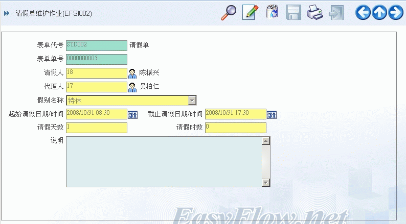This screenshot has width=406, height=224.
Task: Click inside the 说明 text area
Action: (164, 161)
